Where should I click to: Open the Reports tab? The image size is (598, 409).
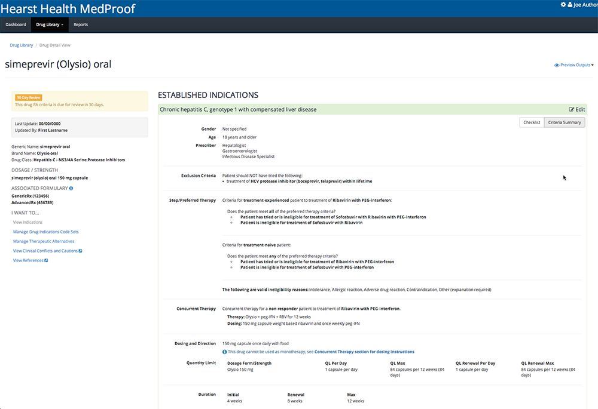[81, 24]
